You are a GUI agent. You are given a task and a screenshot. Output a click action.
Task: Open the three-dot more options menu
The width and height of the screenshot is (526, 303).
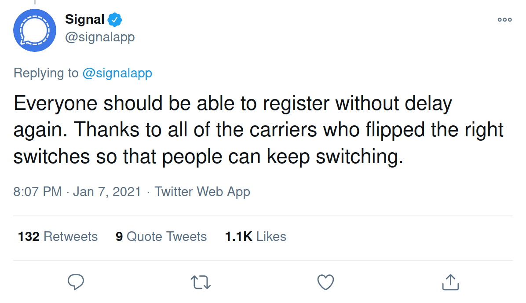504,19
